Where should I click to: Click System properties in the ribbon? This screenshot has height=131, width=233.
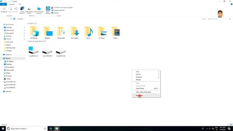(x=58, y=10)
